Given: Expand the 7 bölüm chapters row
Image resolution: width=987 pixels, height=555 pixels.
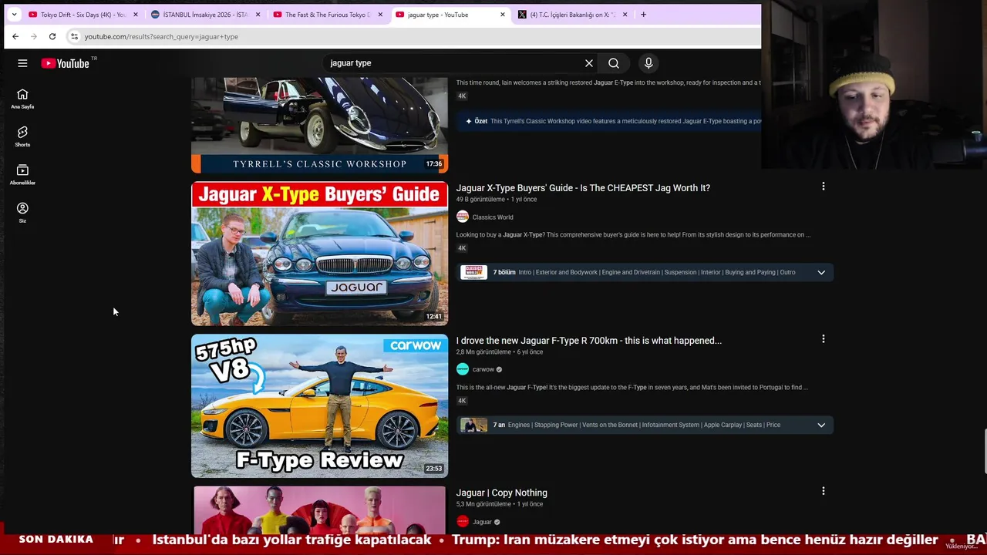Looking at the screenshot, I should (x=645, y=272).
